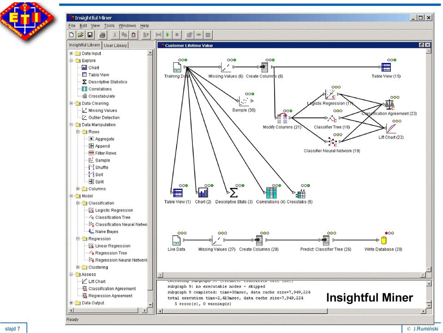Screen dimensions: 443x333
Task: Select the Training Data TXT node
Action: (x=177, y=67)
